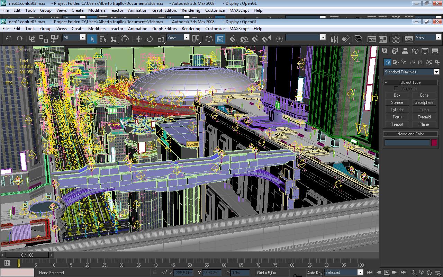443x277 pixels.
Task: Open the Rendering menu
Action: click(191, 29)
